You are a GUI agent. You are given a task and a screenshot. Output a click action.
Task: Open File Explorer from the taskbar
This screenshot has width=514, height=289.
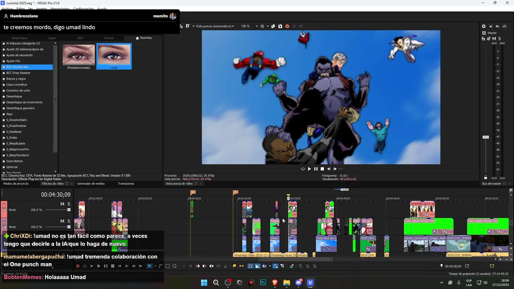pos(287,283)
